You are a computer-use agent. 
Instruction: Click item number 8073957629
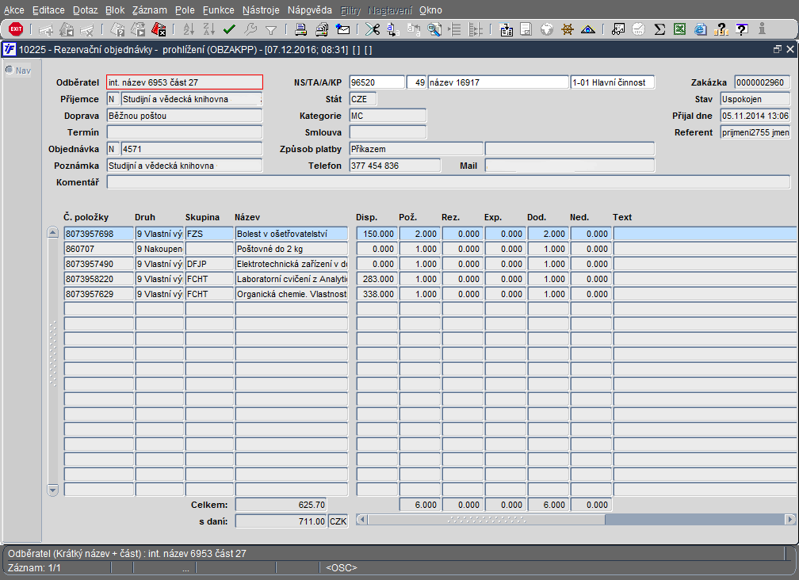99,294
